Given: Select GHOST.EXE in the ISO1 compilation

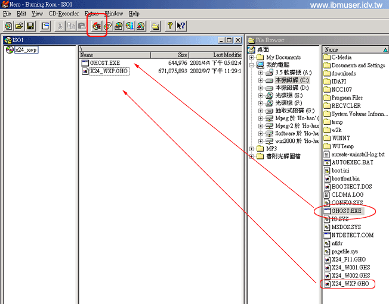Looking at the screenshot, I should tap(104, 63).
